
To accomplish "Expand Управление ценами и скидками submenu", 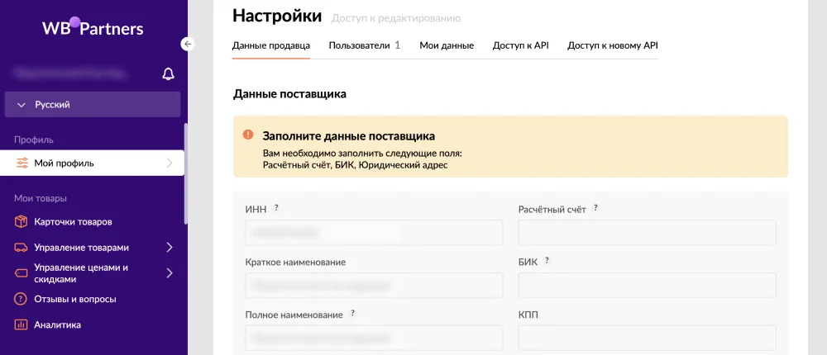I will [x=170, y=273].
